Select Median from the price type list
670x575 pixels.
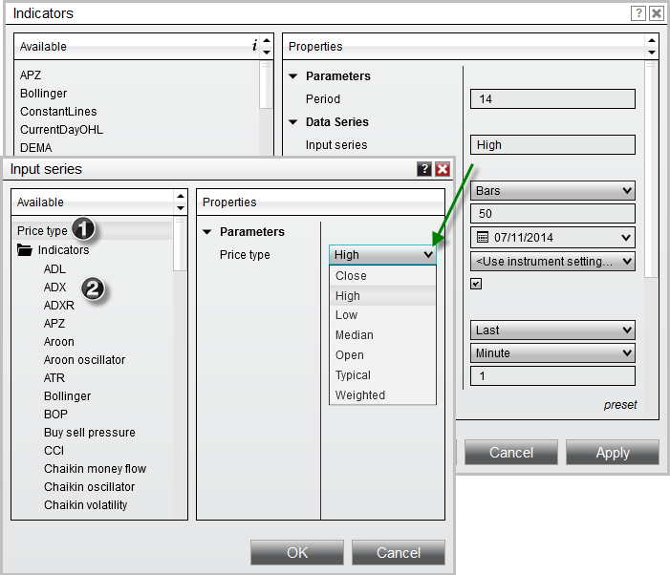[354, 335]
